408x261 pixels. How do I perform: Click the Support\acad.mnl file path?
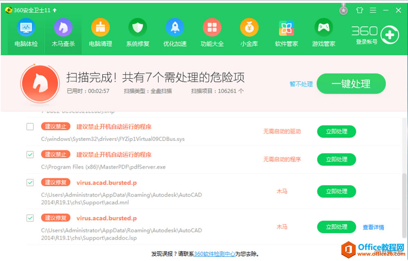pos(122,199)
